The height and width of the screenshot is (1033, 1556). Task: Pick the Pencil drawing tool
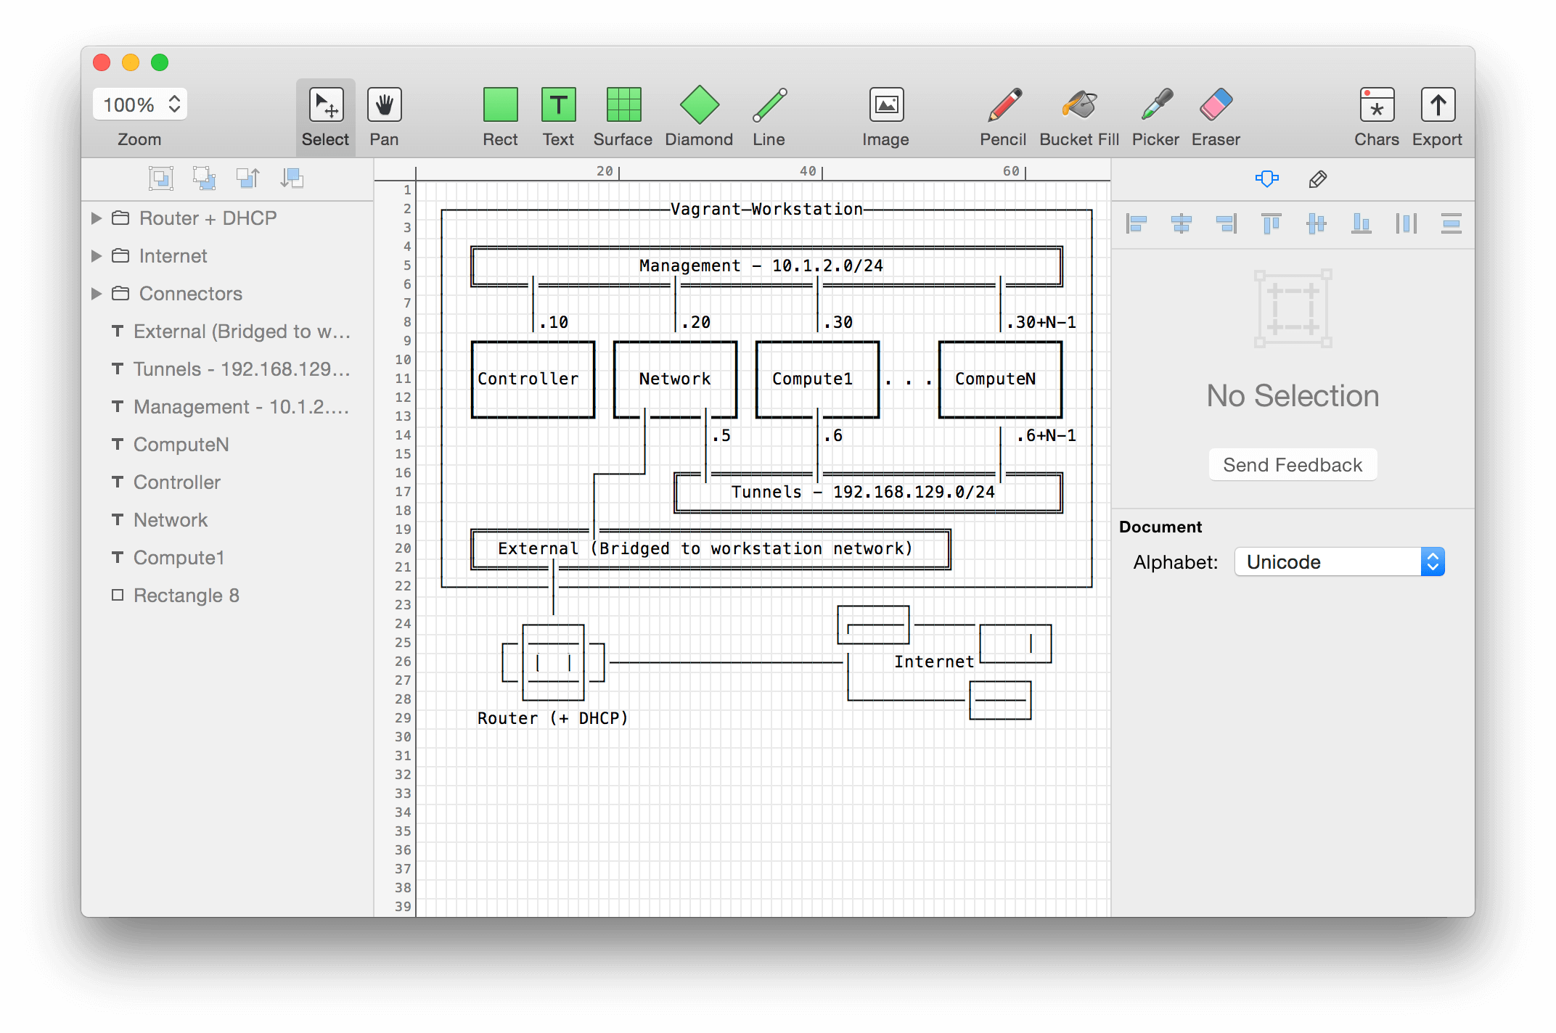click(1004, 106)
